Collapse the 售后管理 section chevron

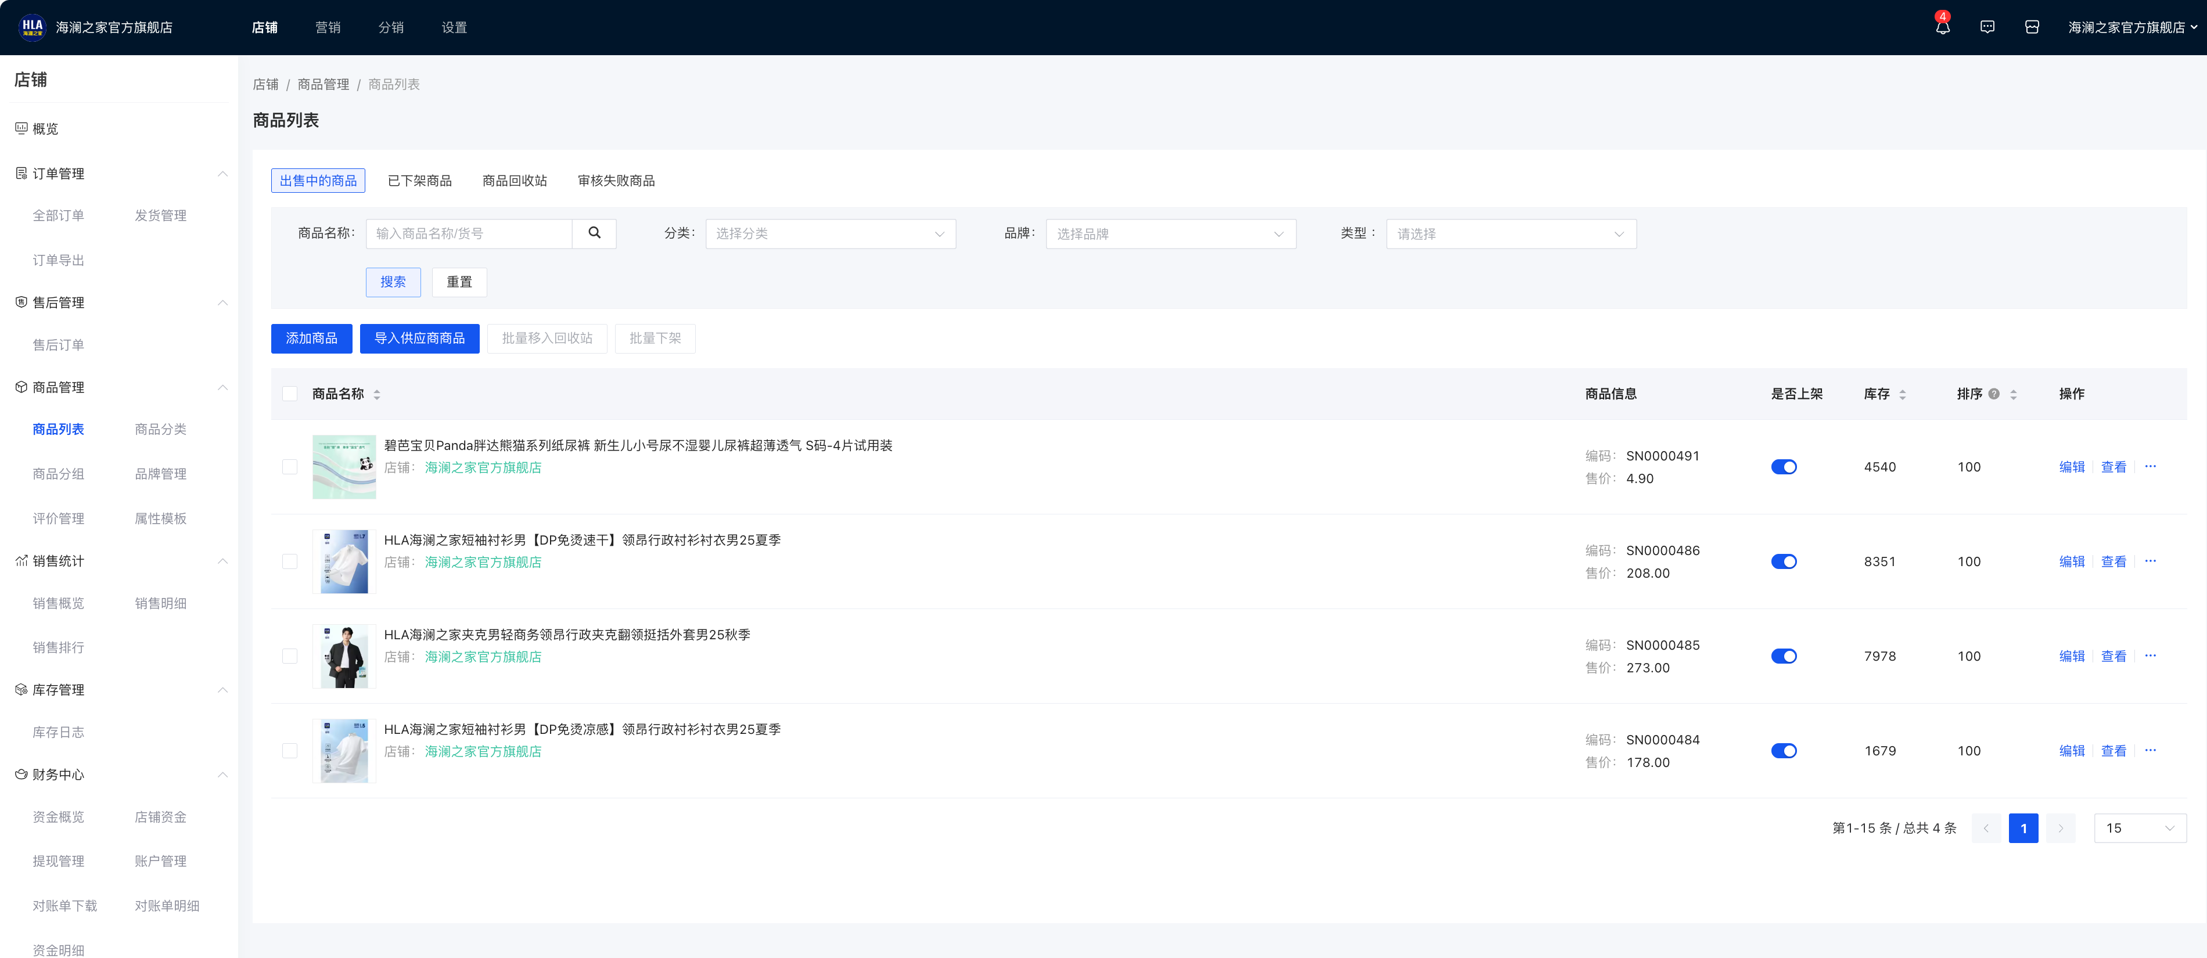[223, 302]
